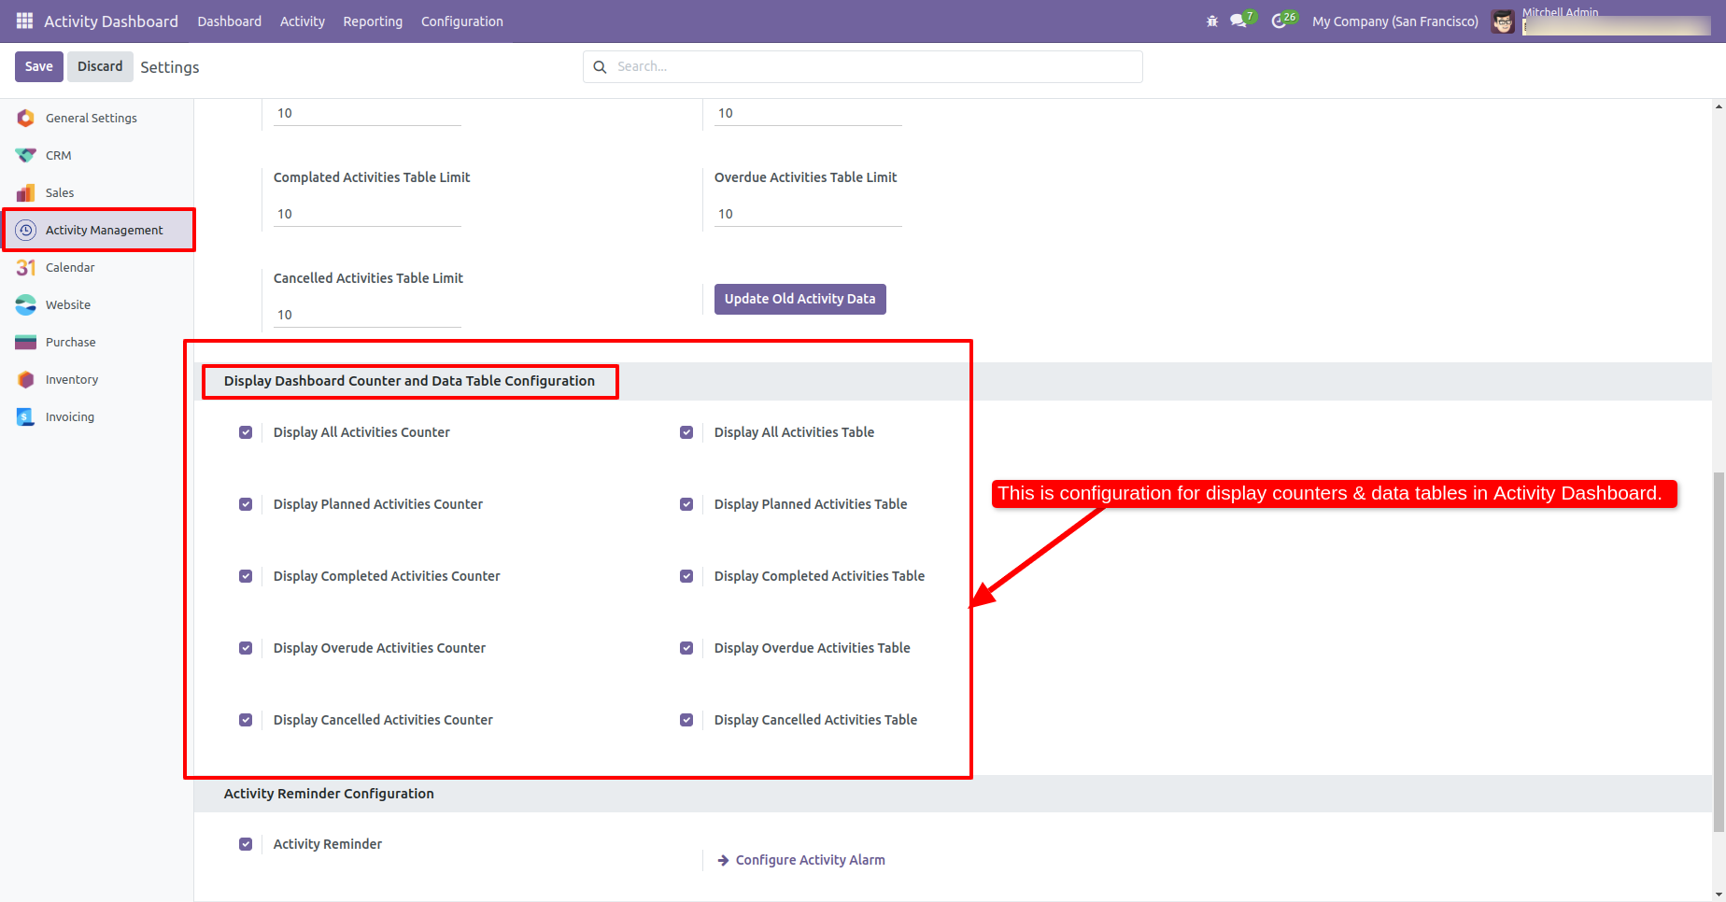Click the debug bug icon
Viewport: 1726px width, 902px height.
(x=1212, y=21)
